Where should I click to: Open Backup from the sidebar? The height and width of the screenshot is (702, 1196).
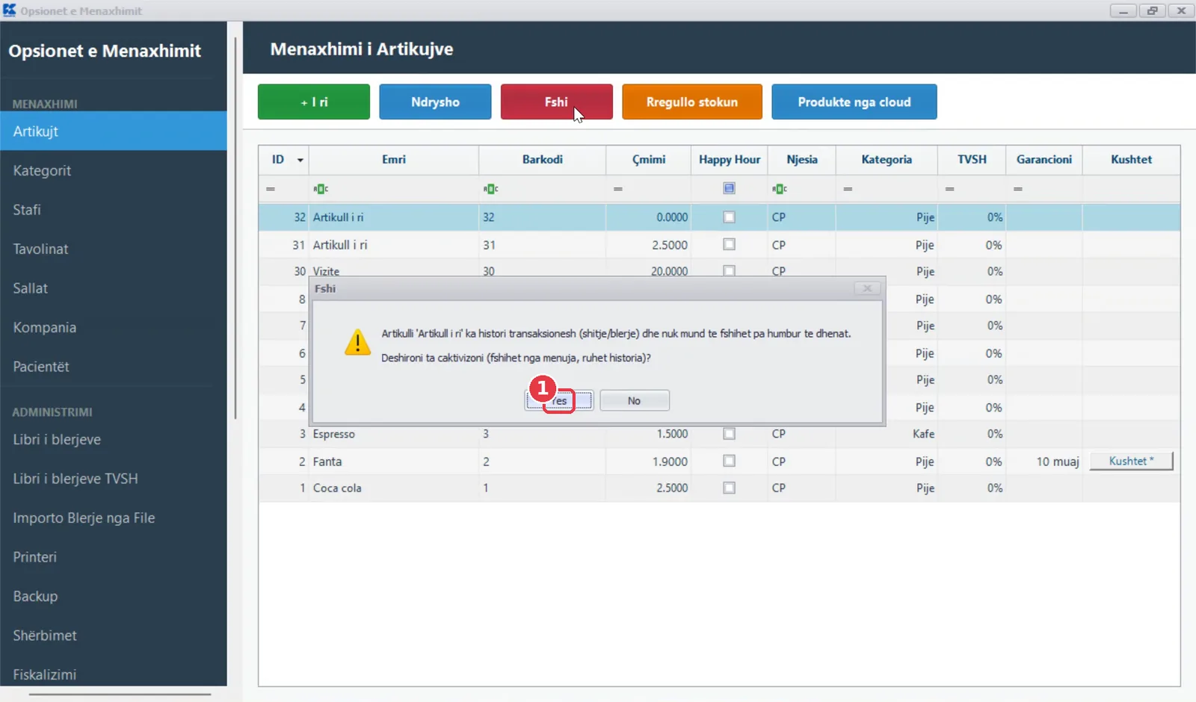[114, 596]
